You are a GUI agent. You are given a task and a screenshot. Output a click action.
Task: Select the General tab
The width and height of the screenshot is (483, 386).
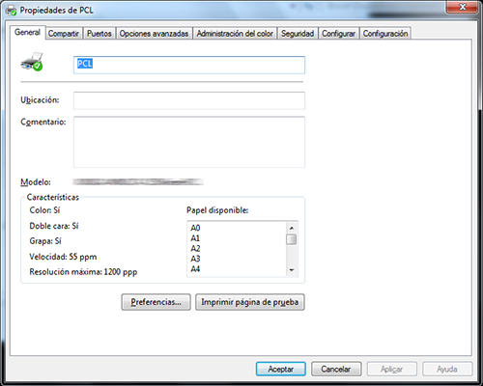pos(27,32)
